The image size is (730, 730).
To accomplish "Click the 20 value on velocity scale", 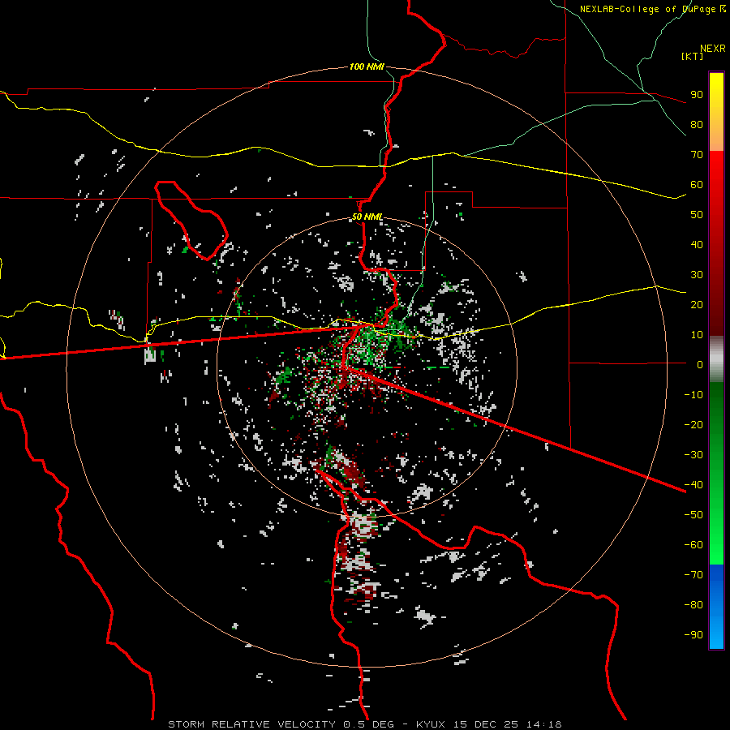I will tap(697, 304).
